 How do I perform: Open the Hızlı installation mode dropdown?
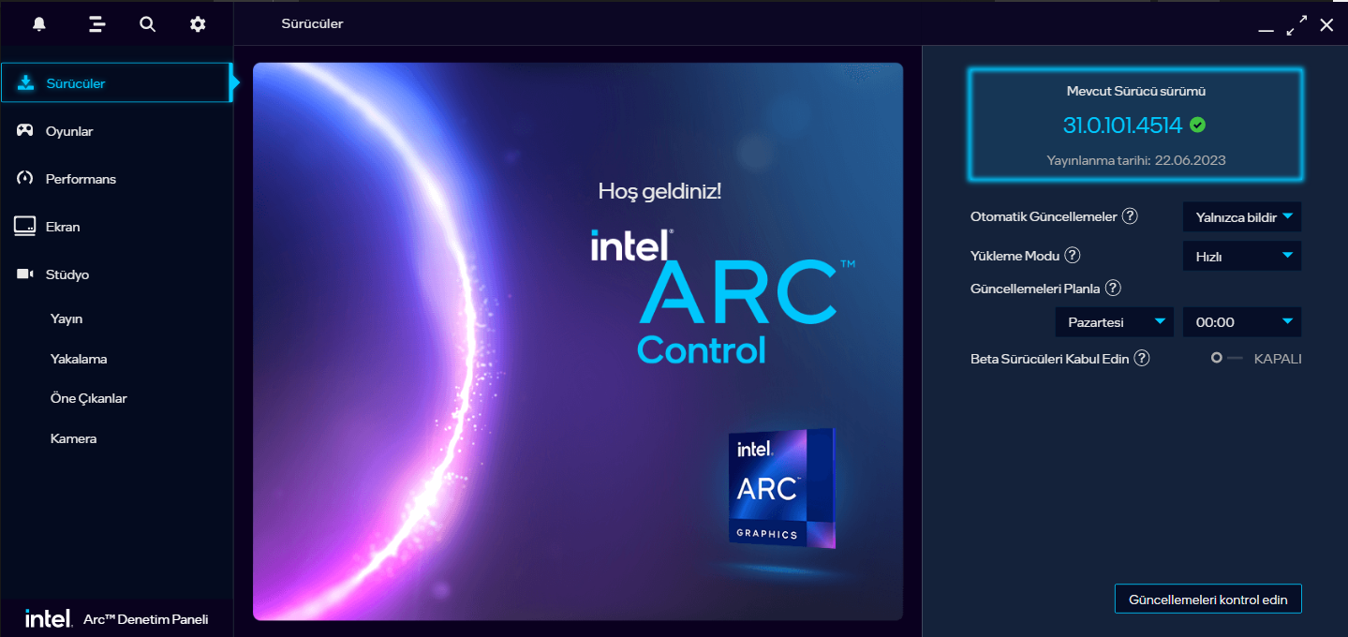coord(1242,256)
